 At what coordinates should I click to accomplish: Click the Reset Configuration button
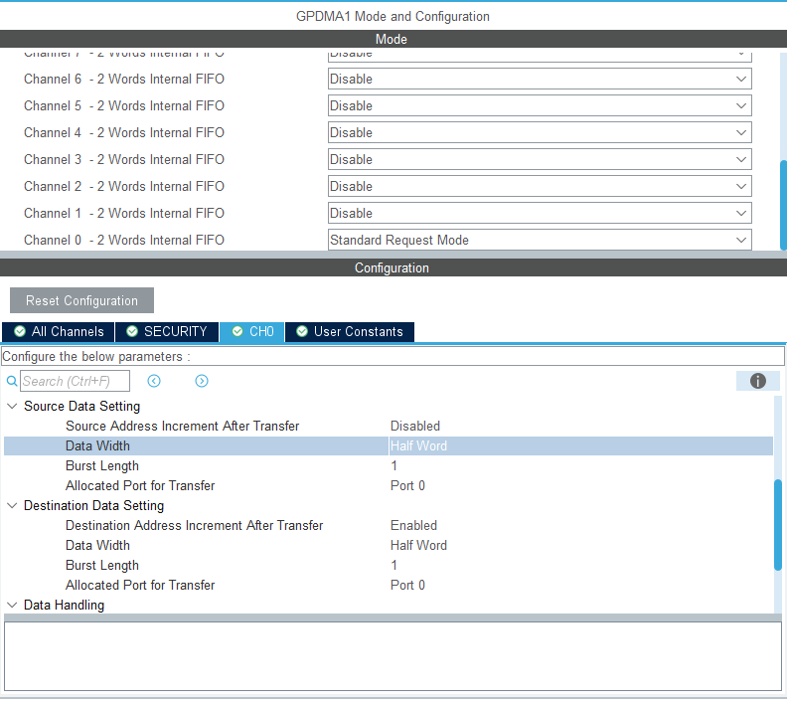pyautogui.click(x=81, y=300)
